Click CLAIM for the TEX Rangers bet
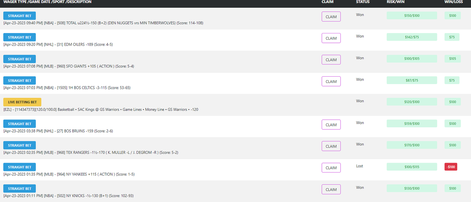 pyautogui.click(x=331, y=146)
